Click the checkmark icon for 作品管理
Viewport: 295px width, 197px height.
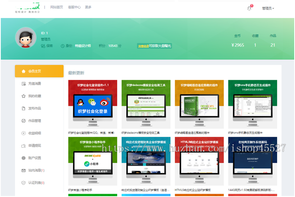point(24,121)
